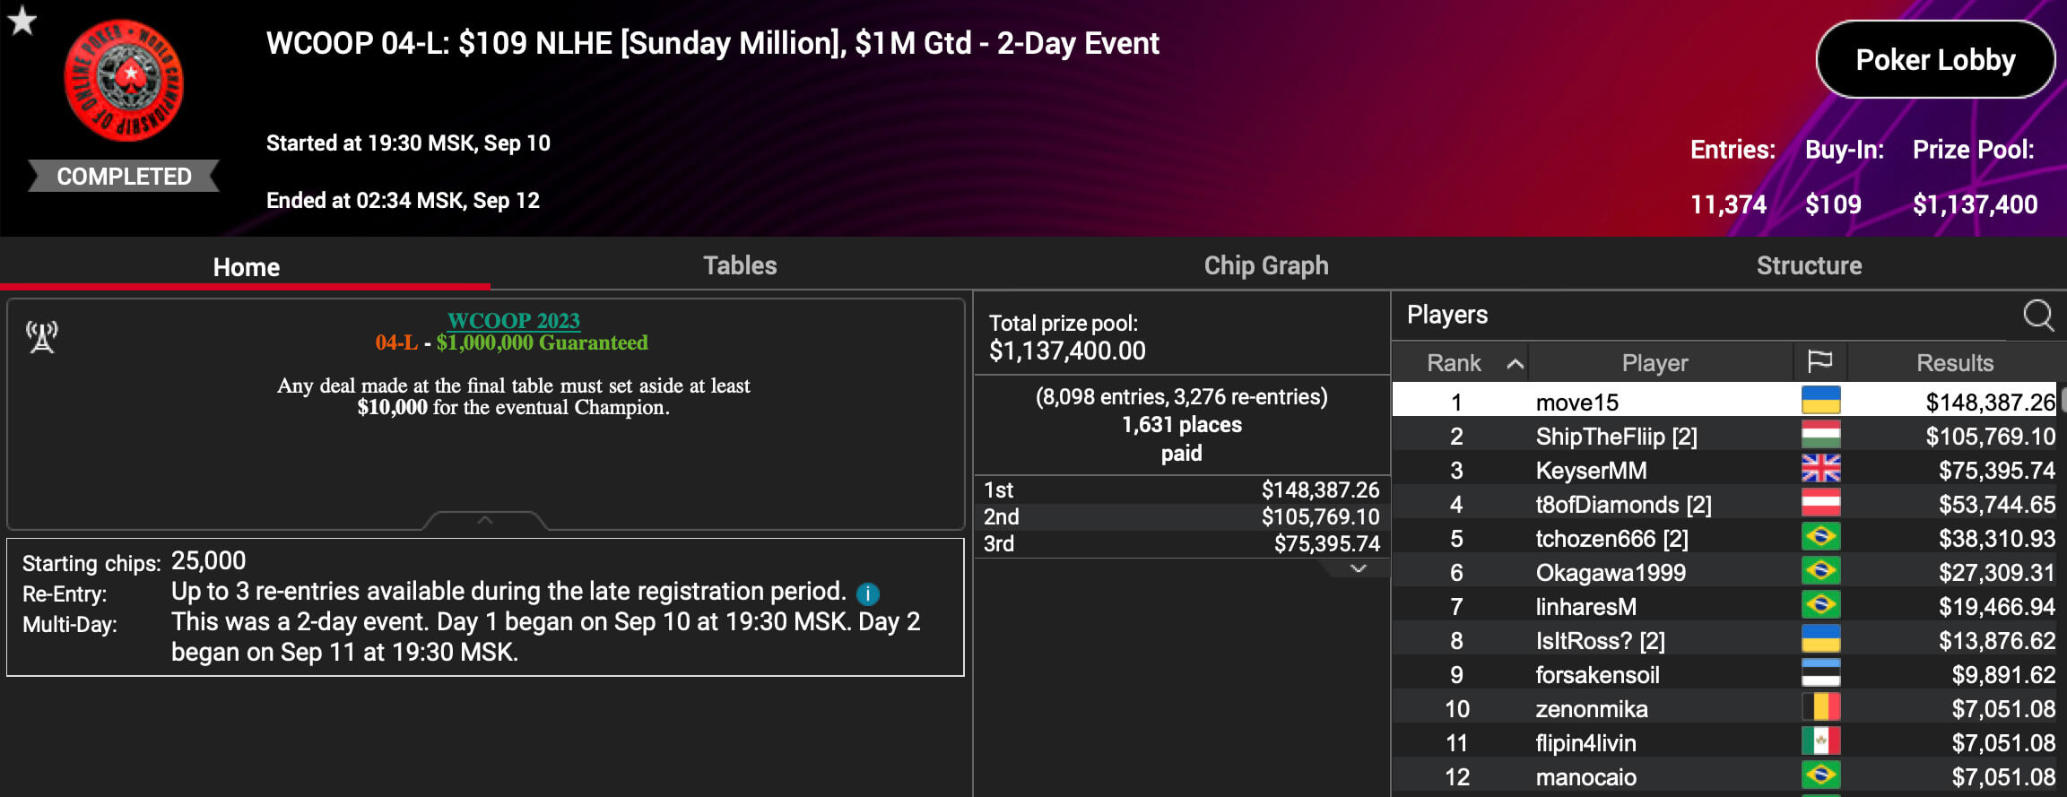Viewport: 2067px width, 797px height.
Task: Follow the WCOOP 2023 link
Action: click(513, 320)
